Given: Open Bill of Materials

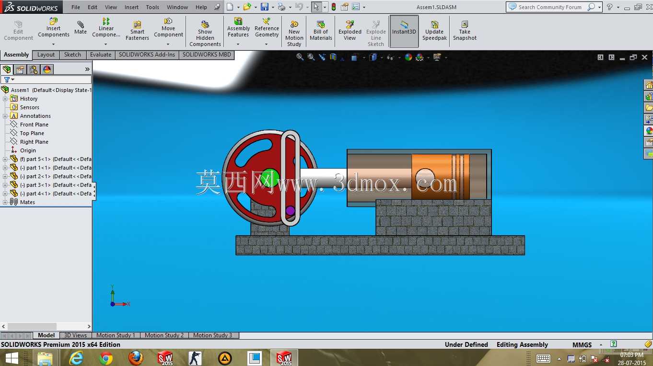Looking at the screenshot, I should [x=321, y=31].
